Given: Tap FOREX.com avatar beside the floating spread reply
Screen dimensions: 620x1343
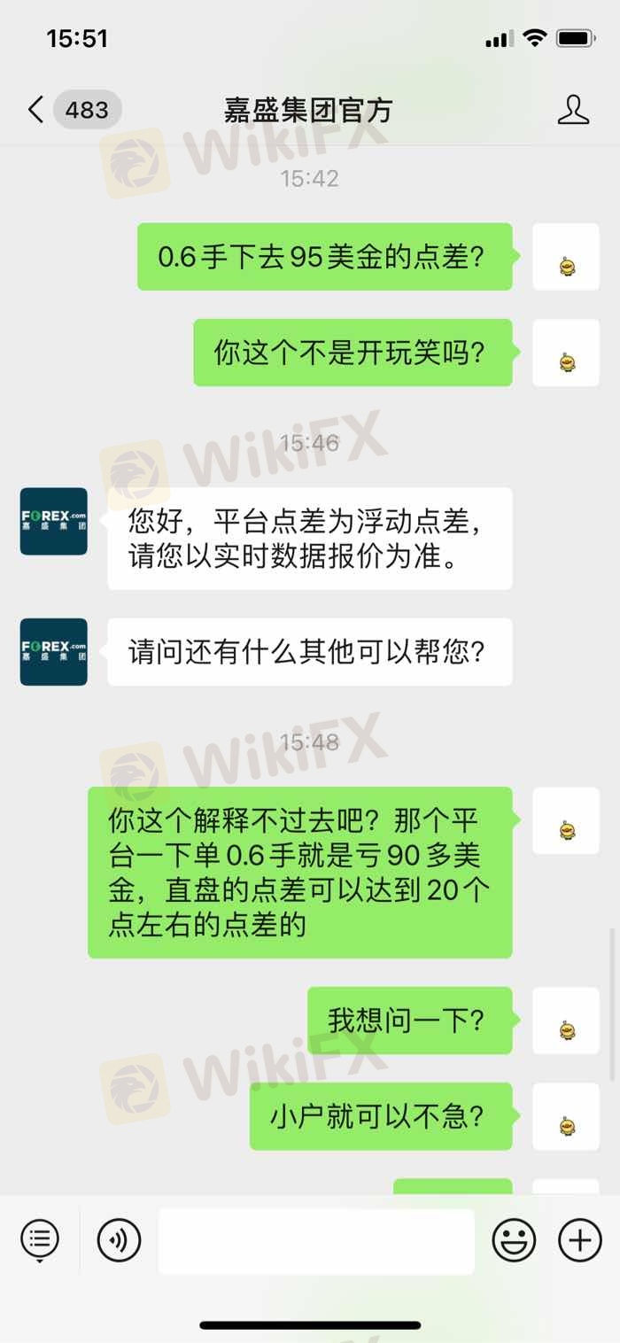Looking at the screenshot, I should point(54,521).
